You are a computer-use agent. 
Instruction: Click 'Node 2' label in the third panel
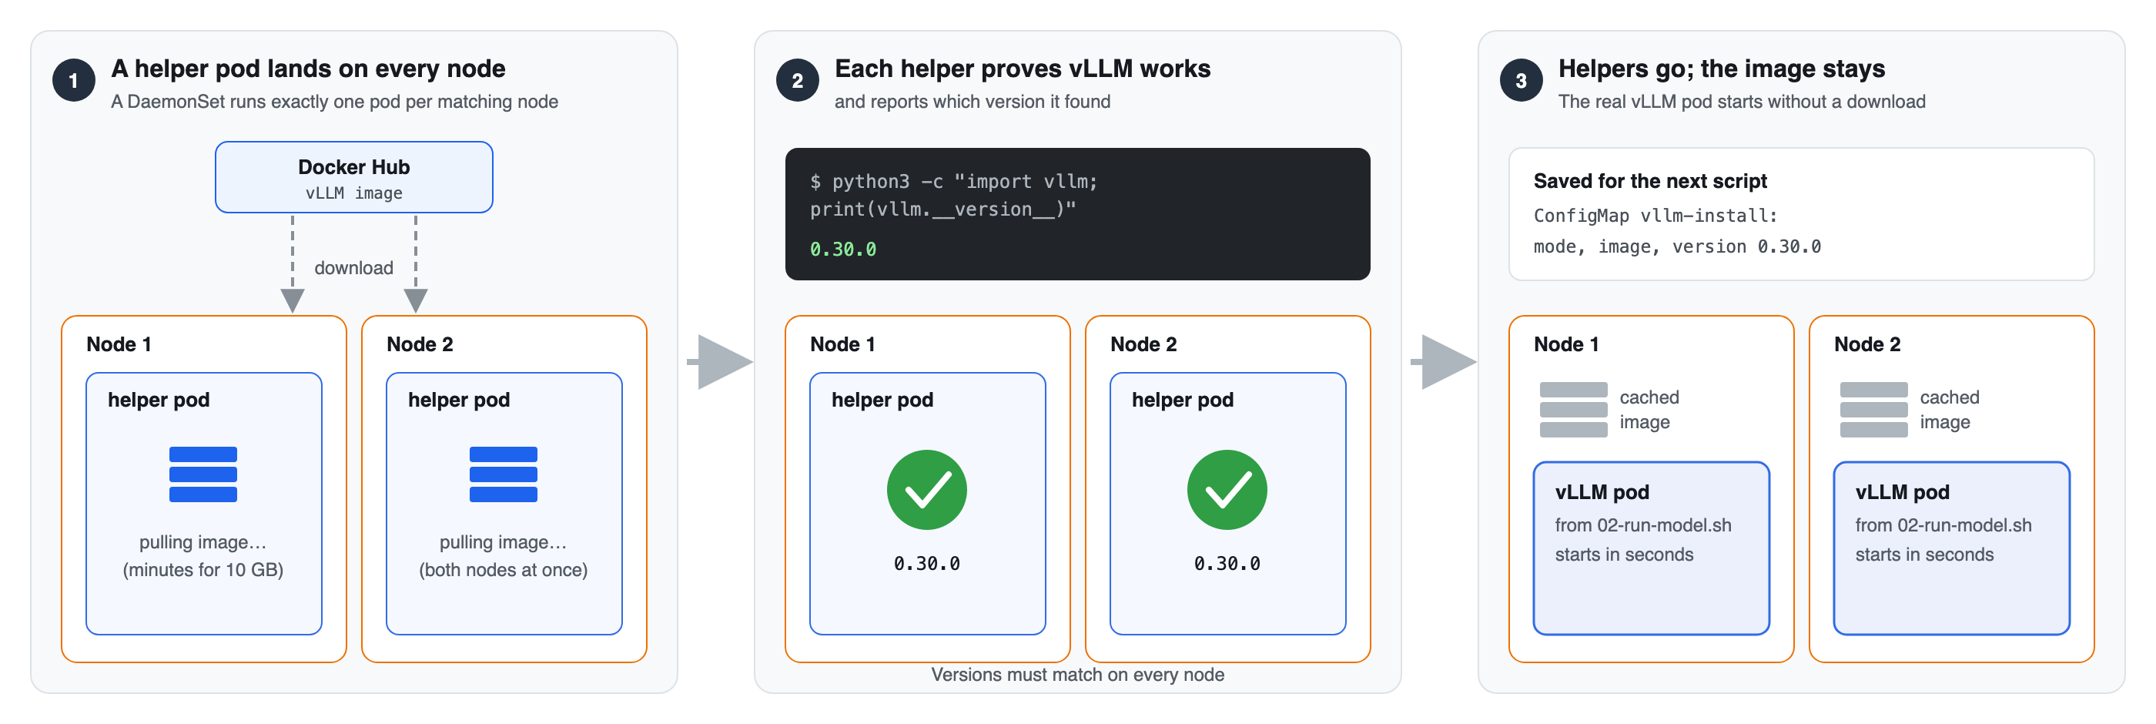(x=1866, y=344)
